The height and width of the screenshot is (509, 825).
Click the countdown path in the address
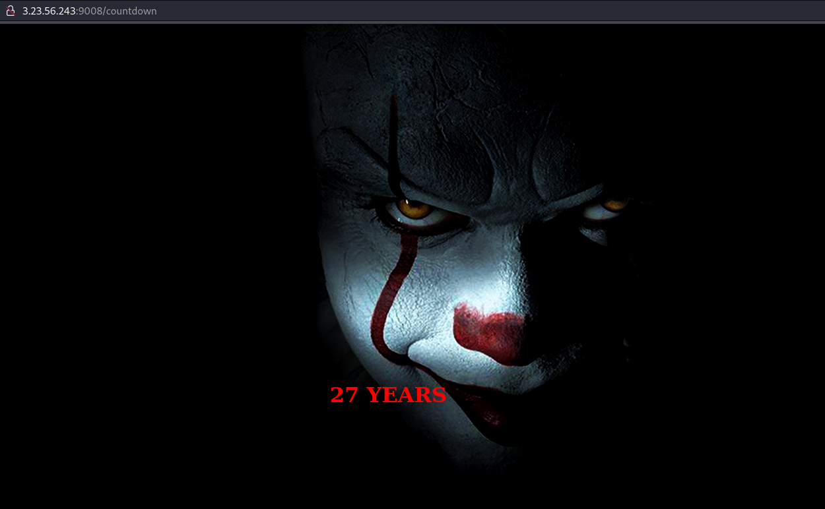pos(134,11)
